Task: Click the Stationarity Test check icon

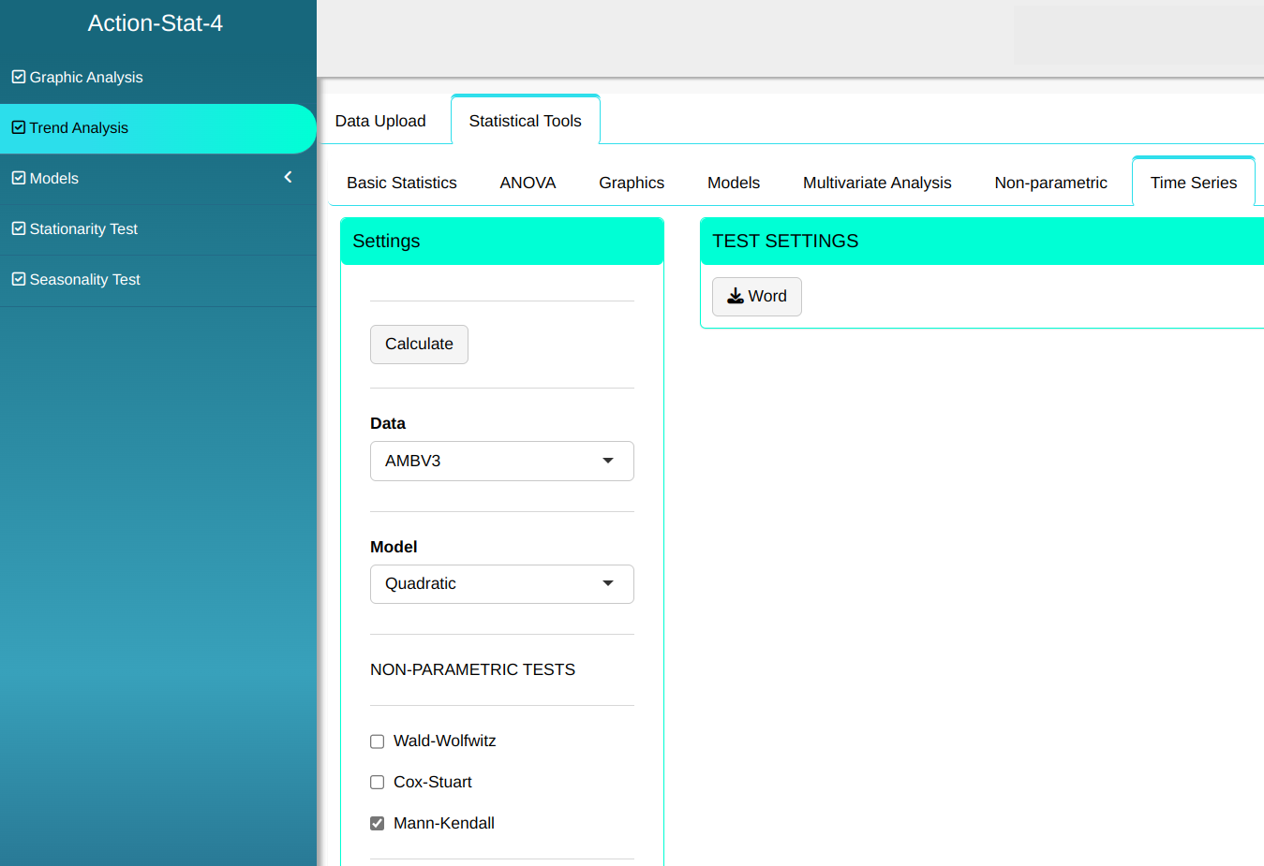Action: pos(19,228)
